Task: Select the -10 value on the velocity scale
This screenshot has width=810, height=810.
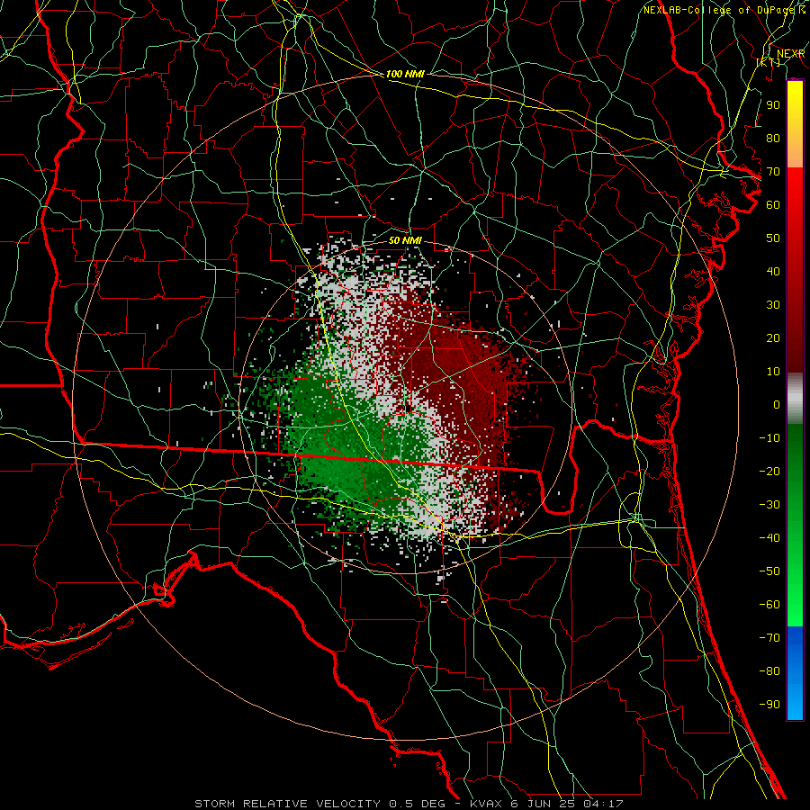Action: coord(769,438)
